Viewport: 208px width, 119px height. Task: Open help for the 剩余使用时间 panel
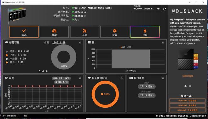click(122, 78)
